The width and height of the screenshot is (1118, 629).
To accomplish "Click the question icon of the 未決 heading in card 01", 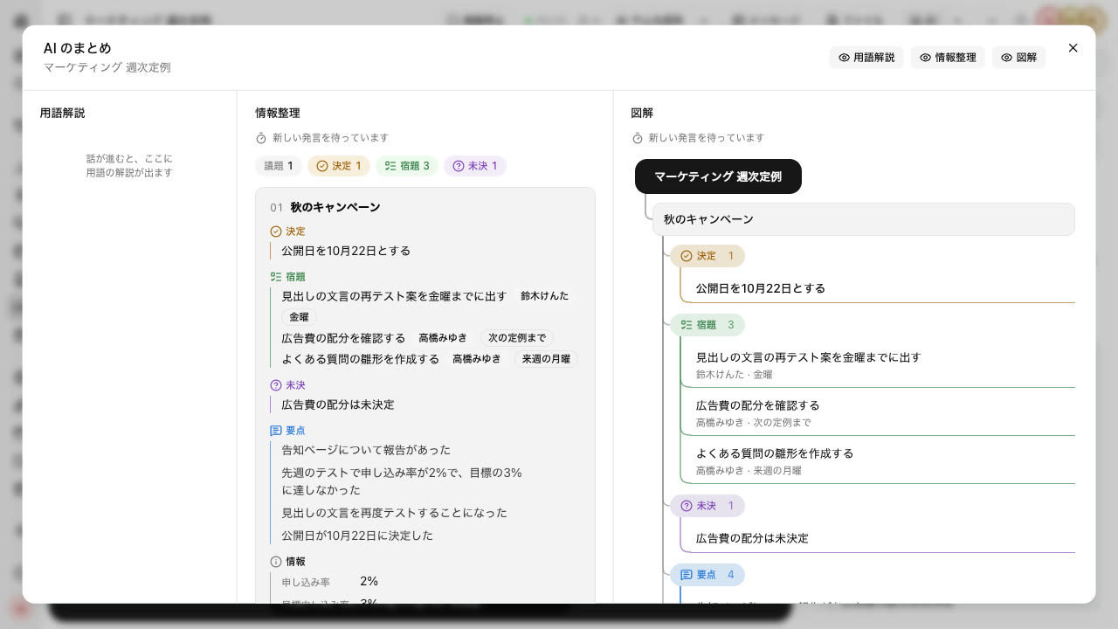I will (x=276, y=385).
